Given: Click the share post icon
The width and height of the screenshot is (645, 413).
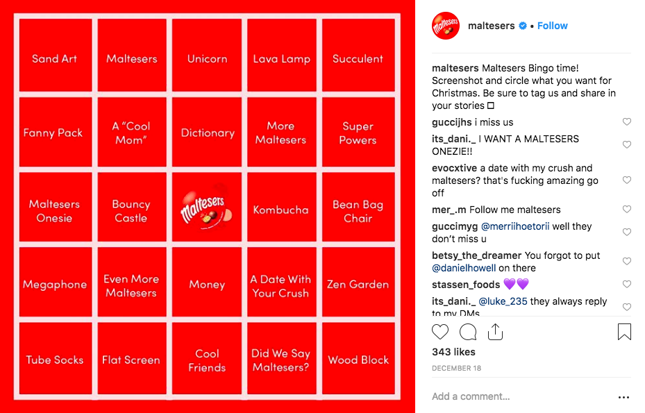Looking at the screenshot, I should pos(495,332).
